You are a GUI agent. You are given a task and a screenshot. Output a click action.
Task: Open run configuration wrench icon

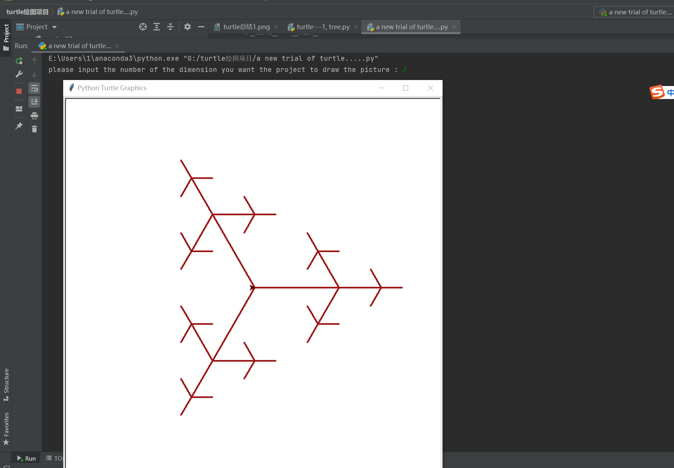pos(19,74)
